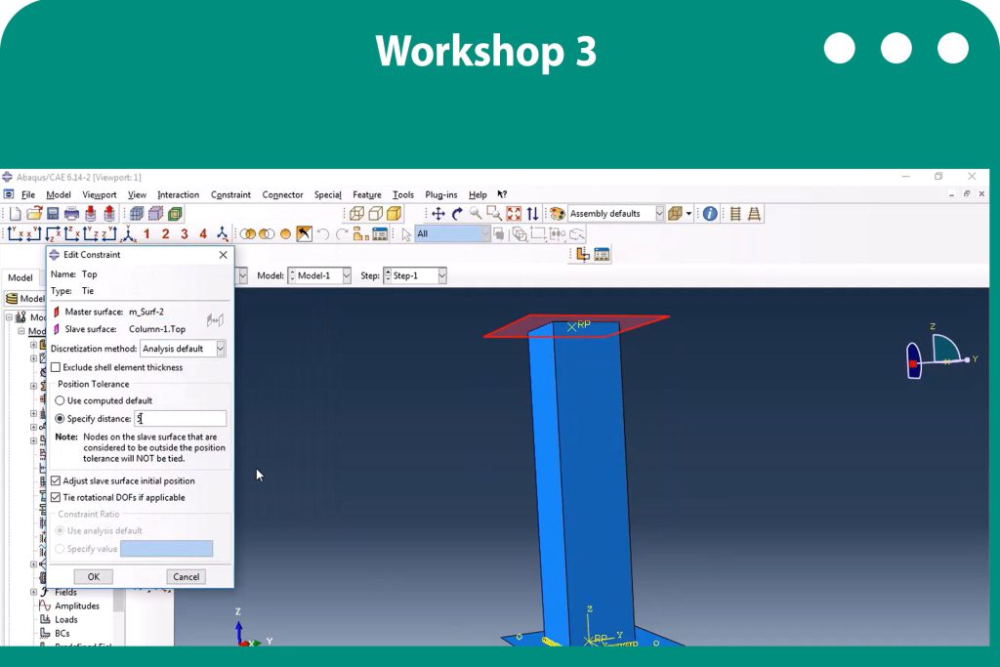Click the New Model Database icon
1000x667 pixels.
(16, 214)
